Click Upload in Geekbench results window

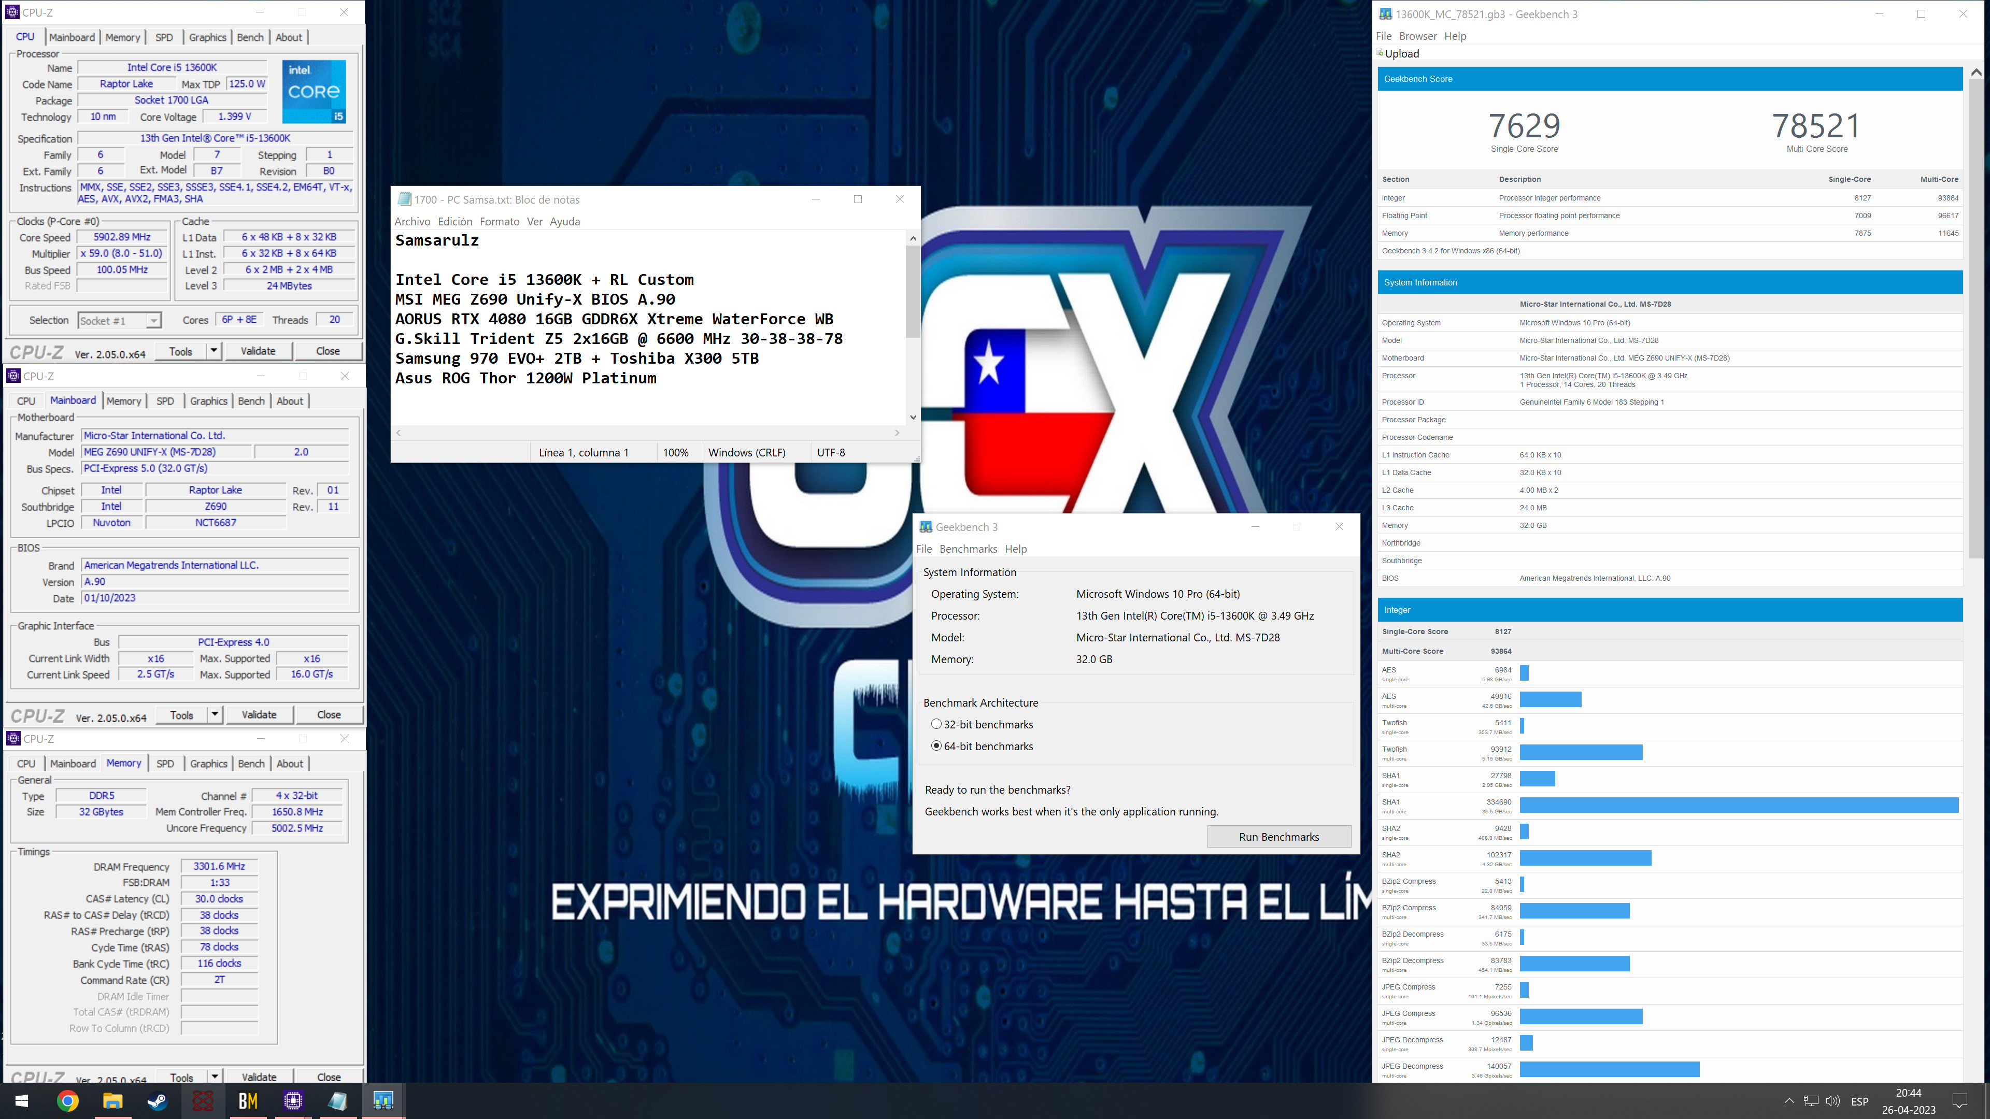point(1401,53)
